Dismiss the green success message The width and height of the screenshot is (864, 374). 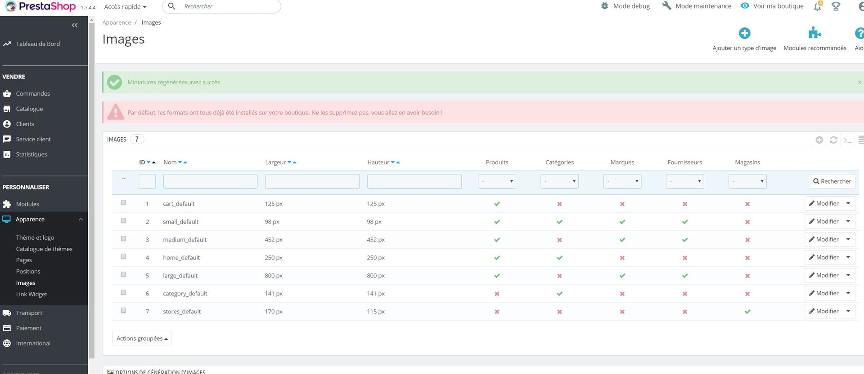(x=859, y=83)
